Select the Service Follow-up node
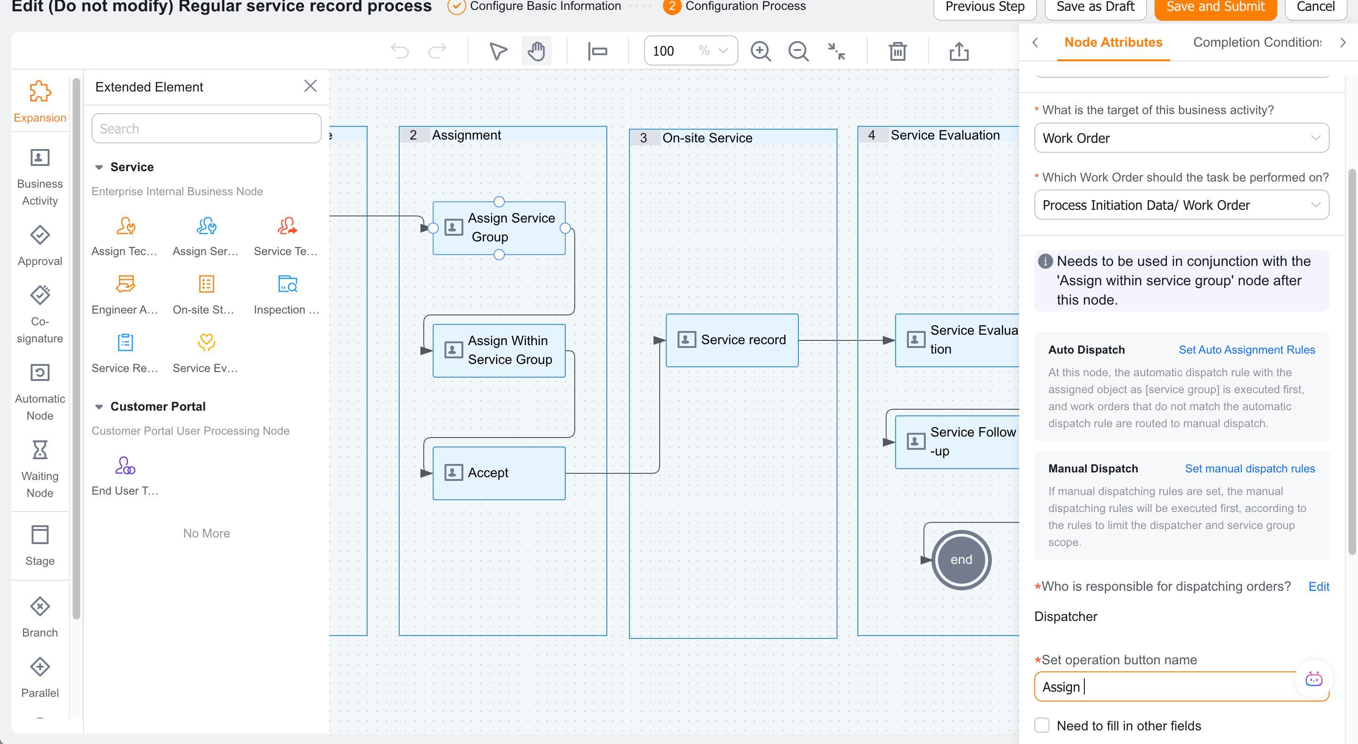Image resolution: width=1358 pixels, height=744 pixels. click(957, 442)
